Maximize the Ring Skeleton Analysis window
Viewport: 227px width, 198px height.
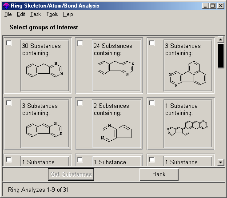[213, 6]
